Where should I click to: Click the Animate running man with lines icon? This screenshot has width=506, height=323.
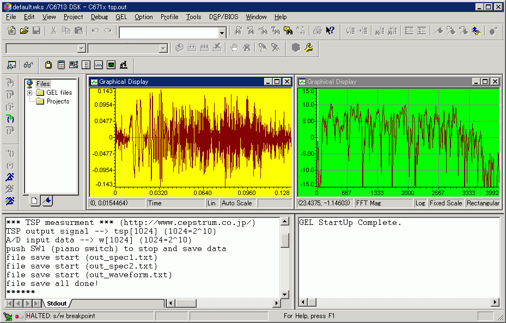[10, 200]
